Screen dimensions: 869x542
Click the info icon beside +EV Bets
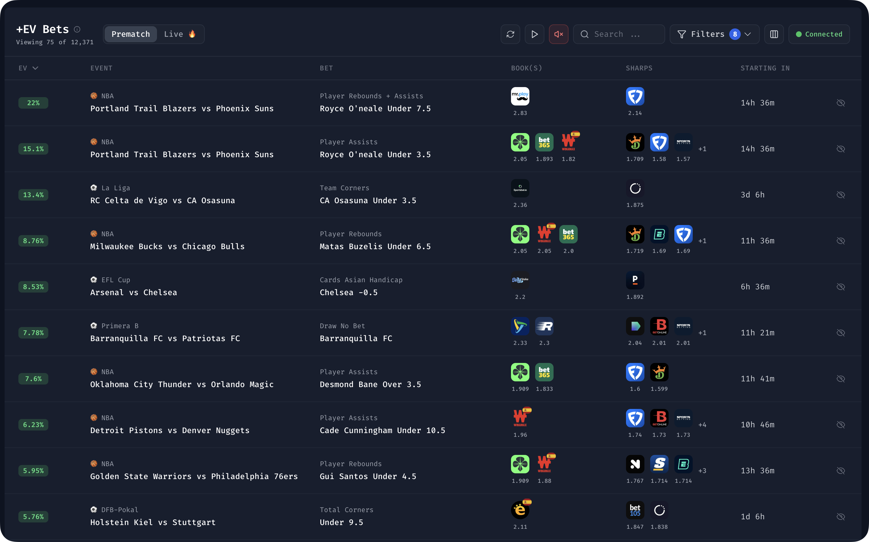click(77, 29)
